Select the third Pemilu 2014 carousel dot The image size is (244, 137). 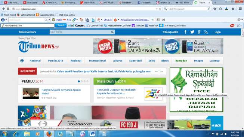click(x=84, y=81)
